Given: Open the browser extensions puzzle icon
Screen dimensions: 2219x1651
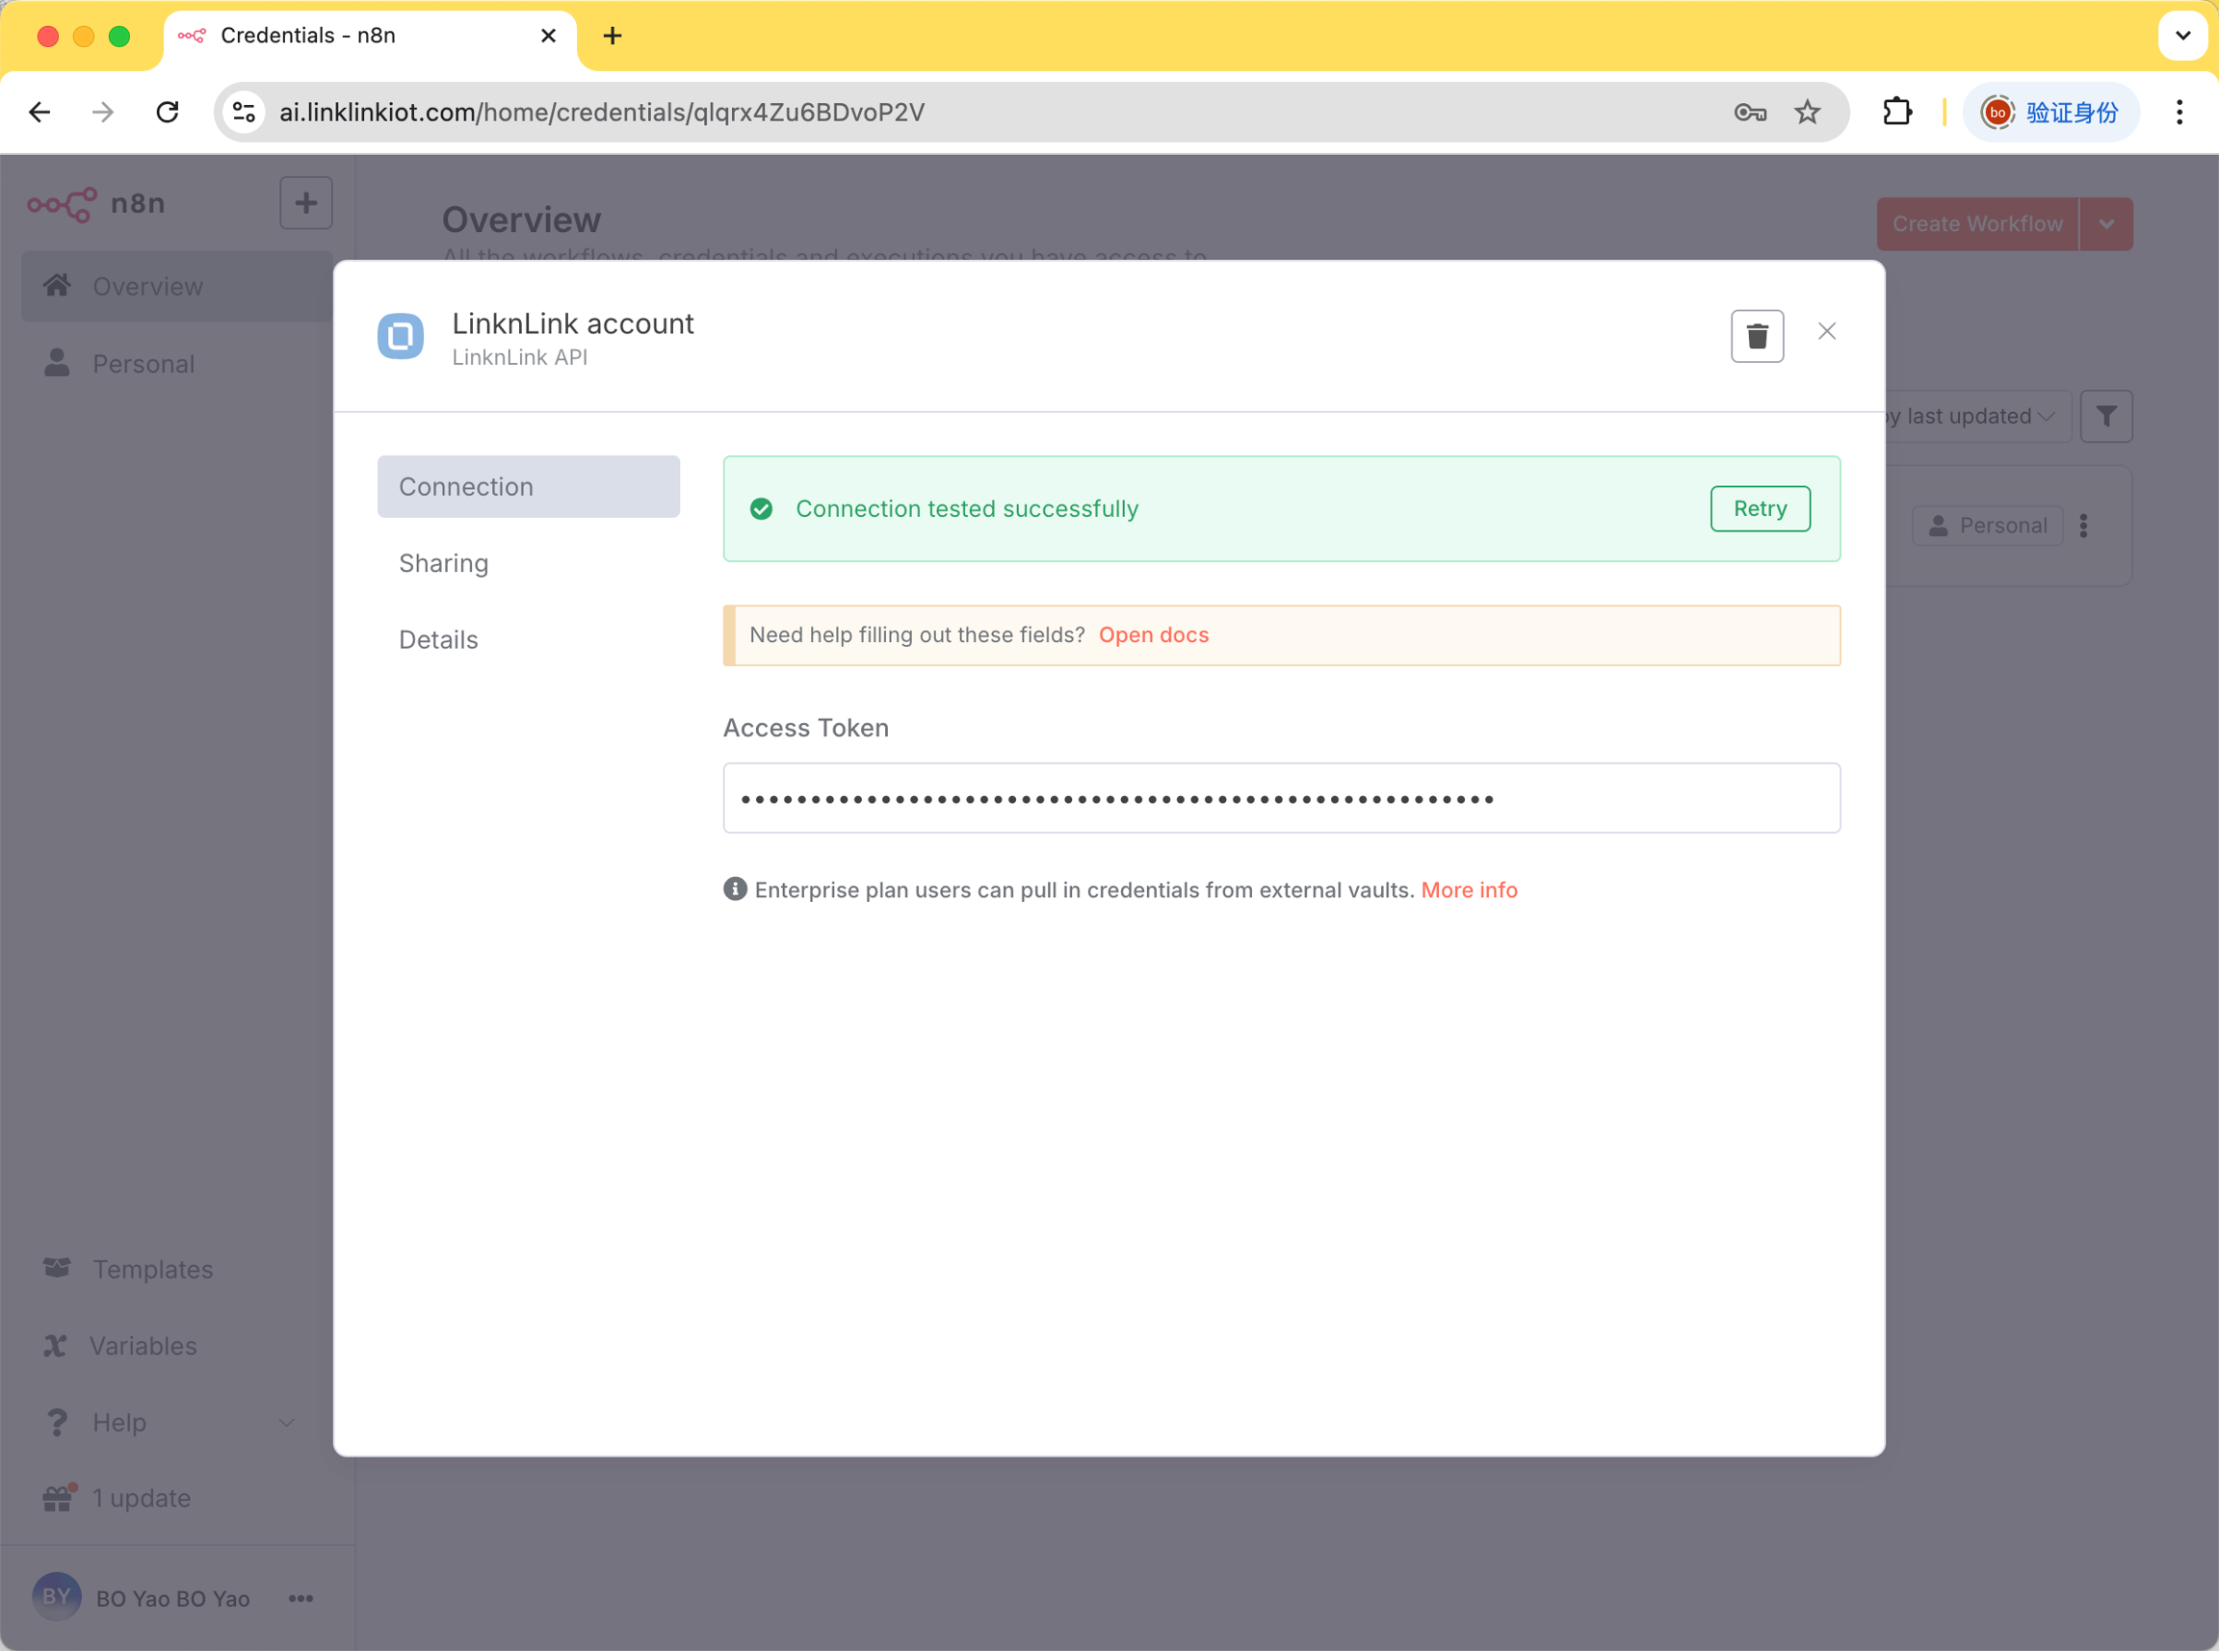Looking at the screenshot, I should pos(1896,112).
